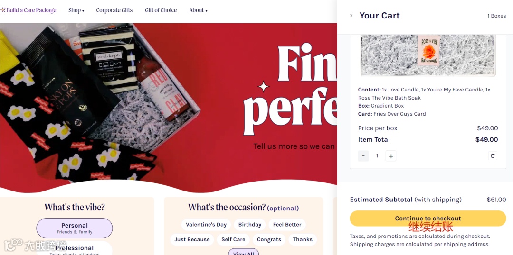Go to Gift of Choice
The image size is (513, 255).
pos(161,10)
